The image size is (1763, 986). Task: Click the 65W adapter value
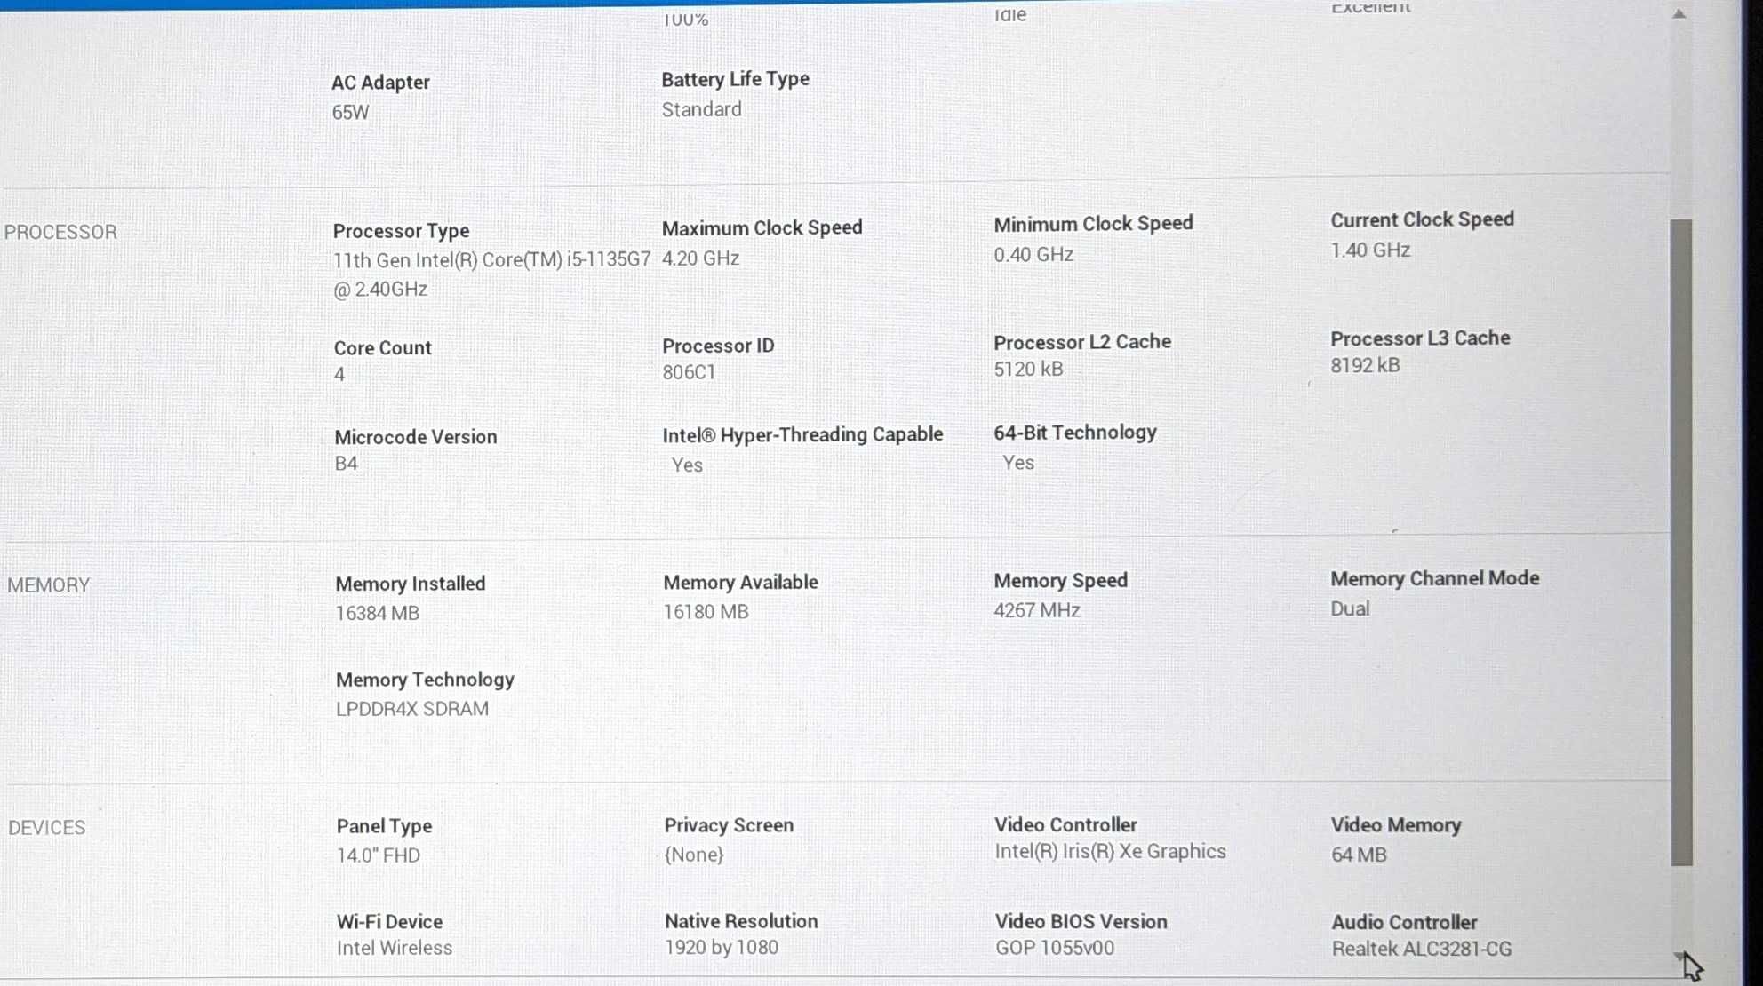(350, 113)
